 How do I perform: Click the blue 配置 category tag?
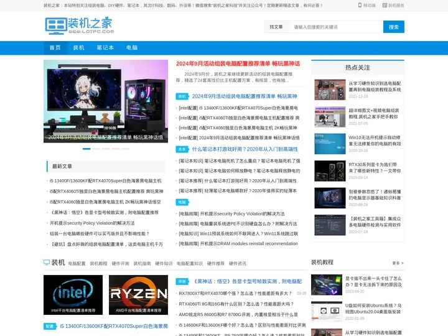click(50, 326)
